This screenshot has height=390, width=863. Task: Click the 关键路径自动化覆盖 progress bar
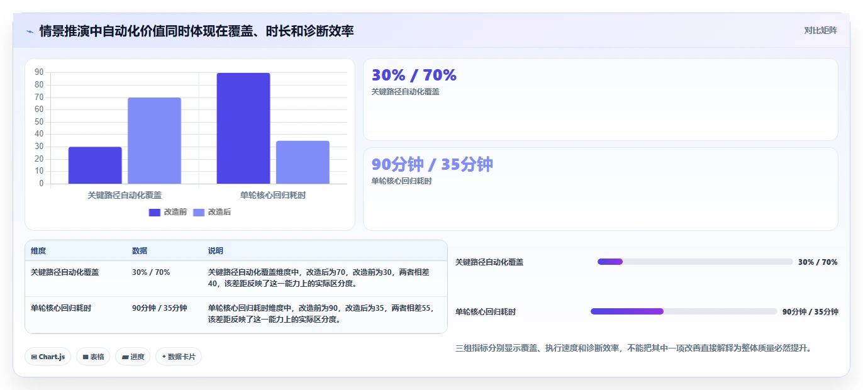tap(695, 262)
